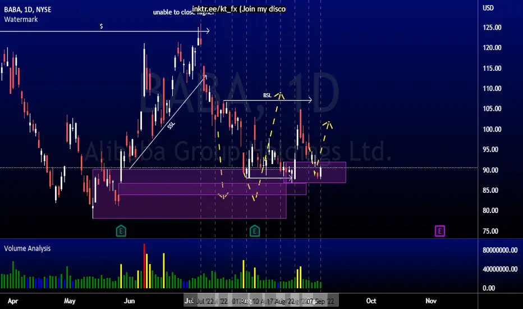Click the Apr label on time axis
Image resolution: width=523 pixels, height=309 pixels.
[13, 301]
